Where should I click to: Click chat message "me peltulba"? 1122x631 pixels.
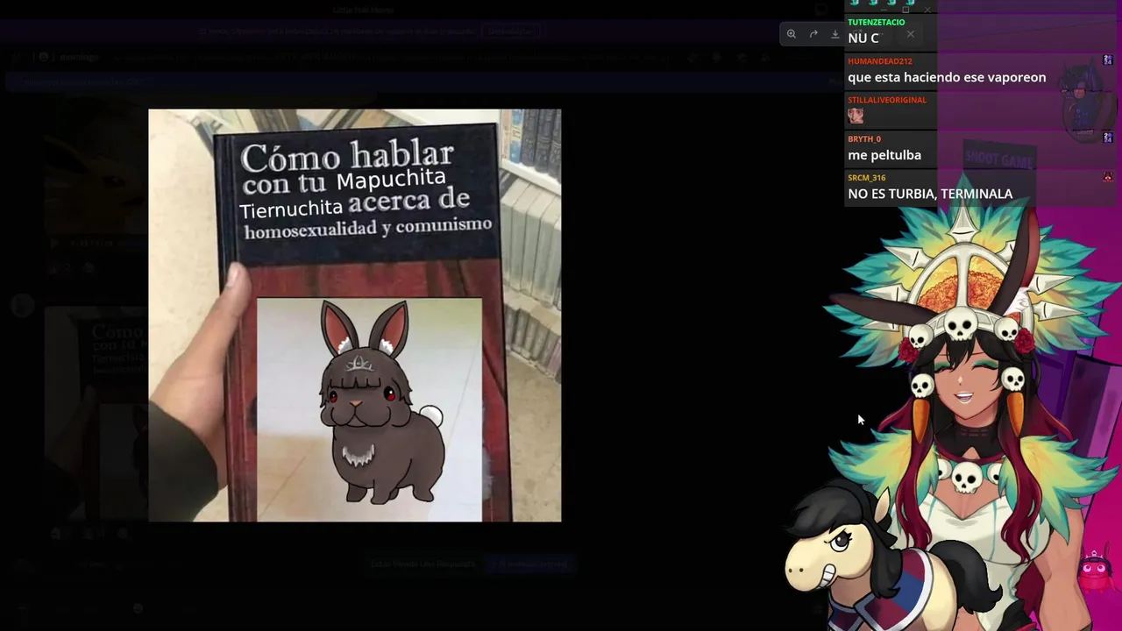884,155
